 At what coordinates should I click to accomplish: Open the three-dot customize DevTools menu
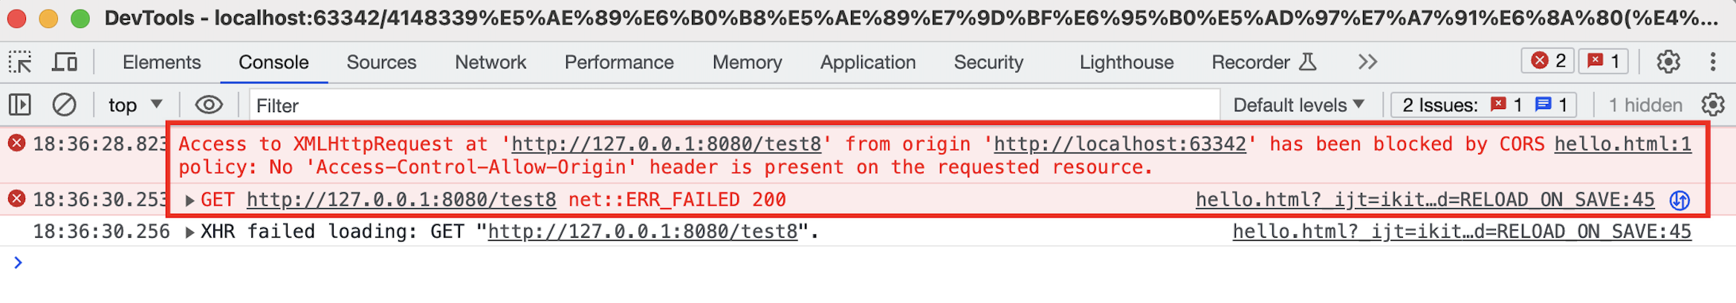pos(1713,62)
